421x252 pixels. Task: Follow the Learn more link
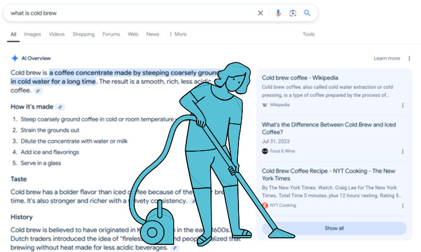386,58
